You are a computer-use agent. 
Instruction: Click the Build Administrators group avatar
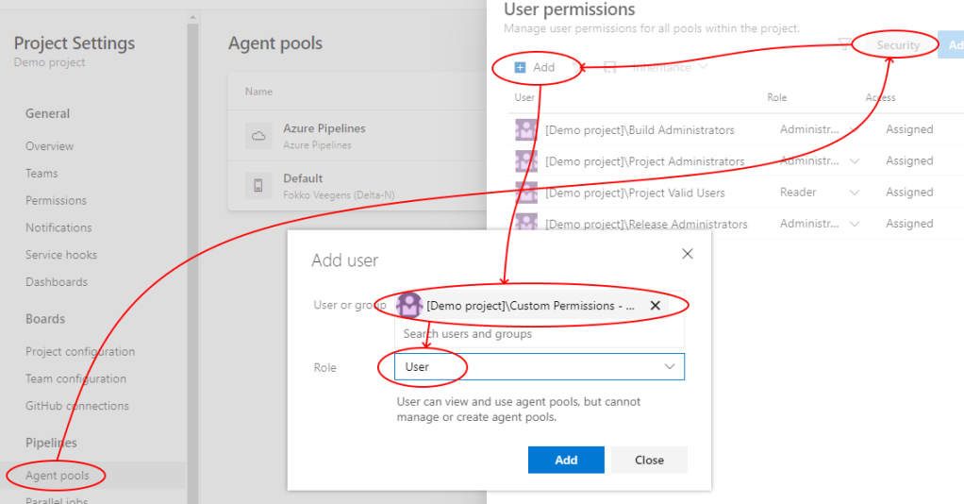click(526, 129)
